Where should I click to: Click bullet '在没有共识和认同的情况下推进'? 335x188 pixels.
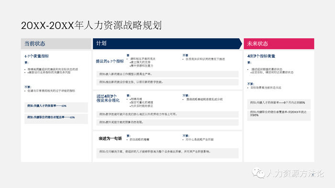click(205, 59)
